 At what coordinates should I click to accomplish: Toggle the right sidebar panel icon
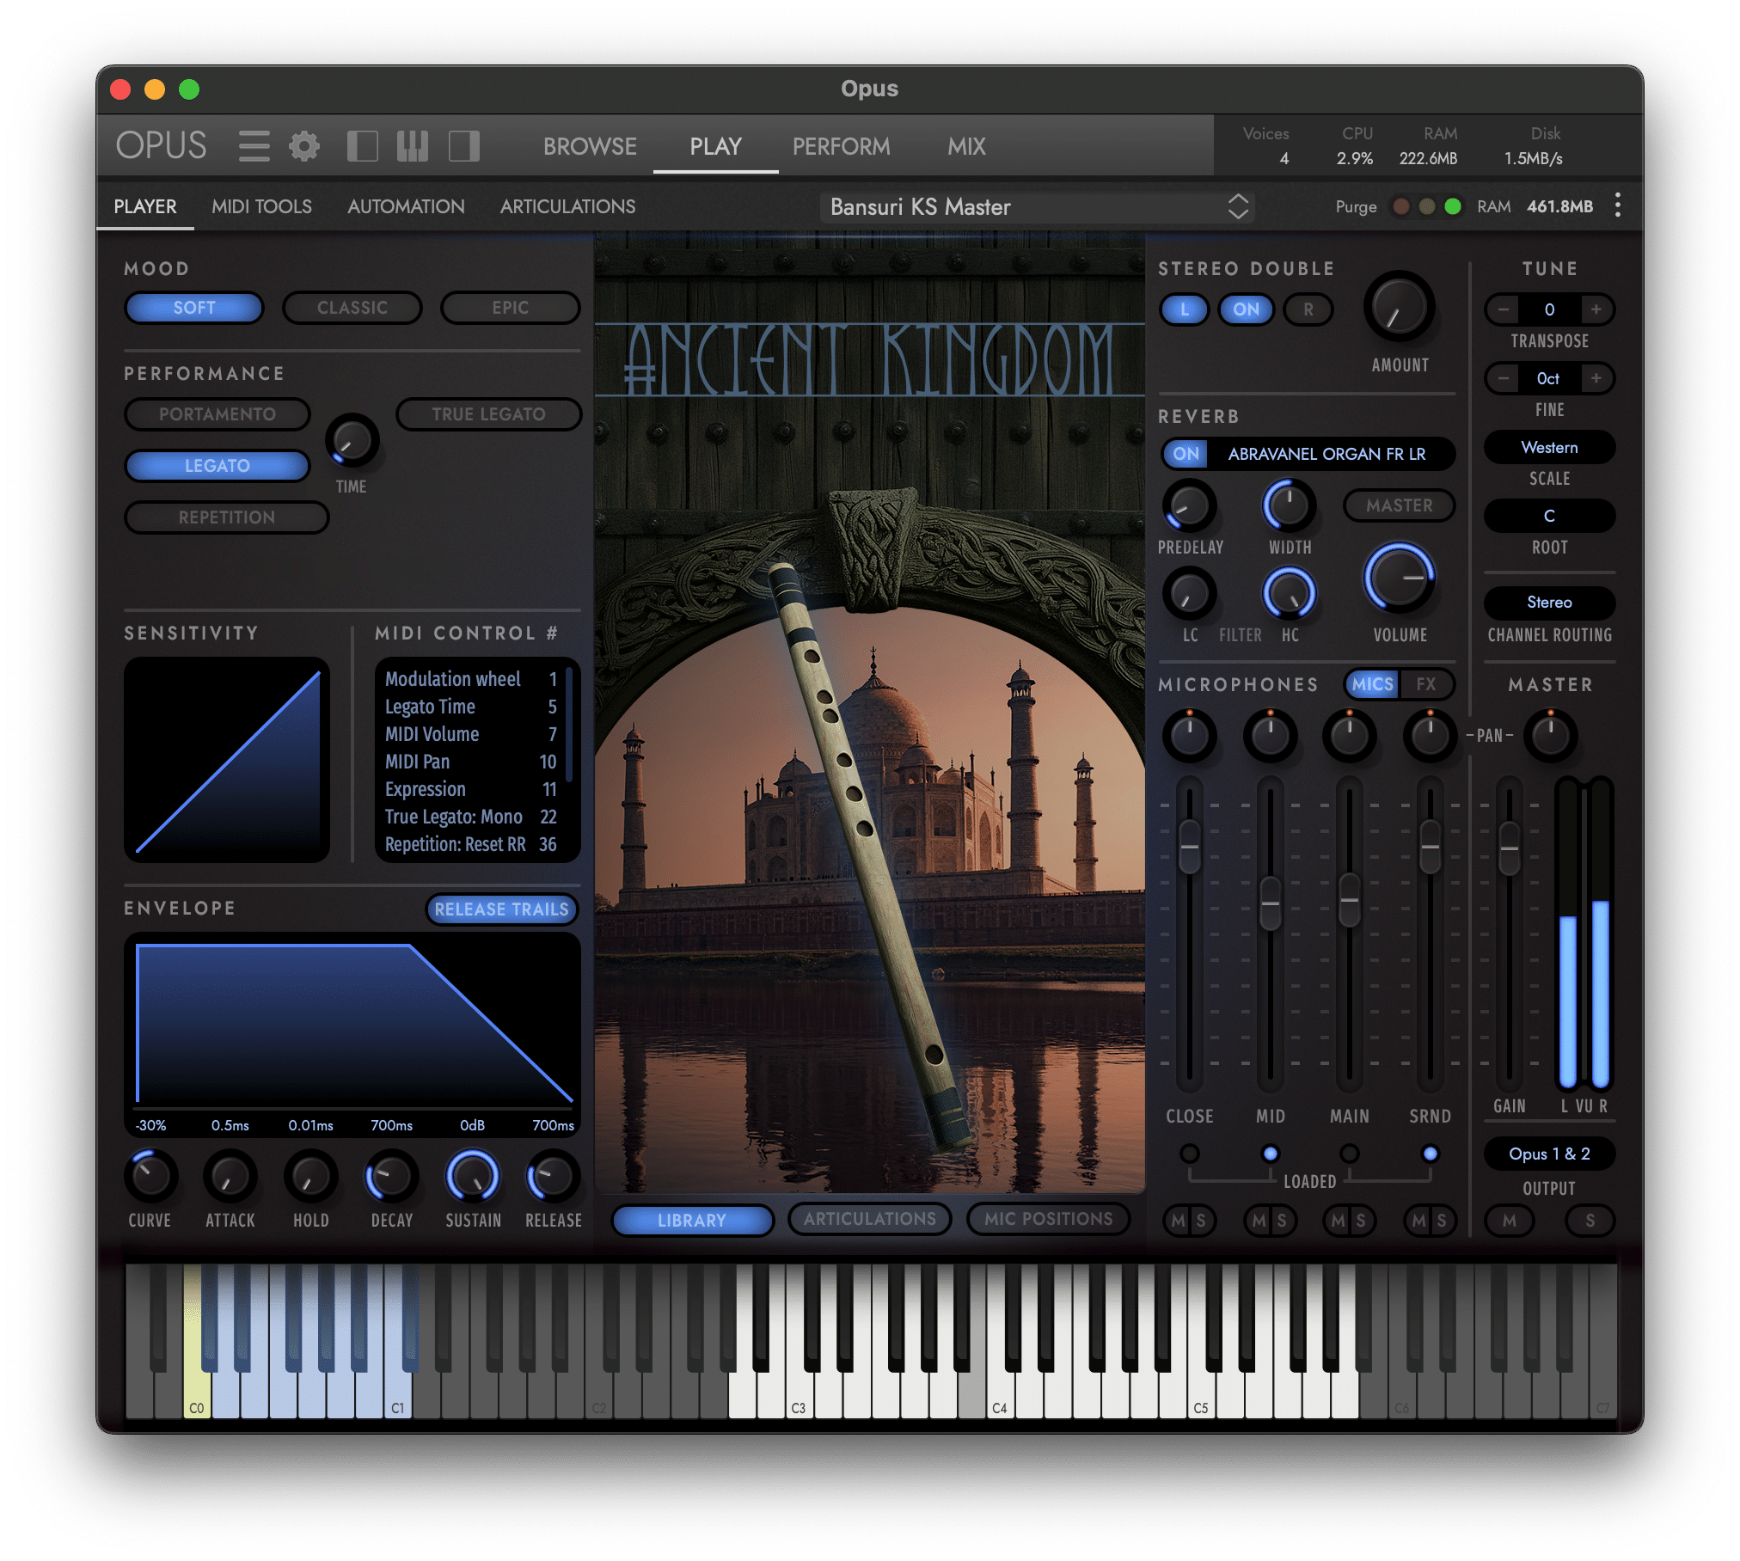[x=464, y=146]
